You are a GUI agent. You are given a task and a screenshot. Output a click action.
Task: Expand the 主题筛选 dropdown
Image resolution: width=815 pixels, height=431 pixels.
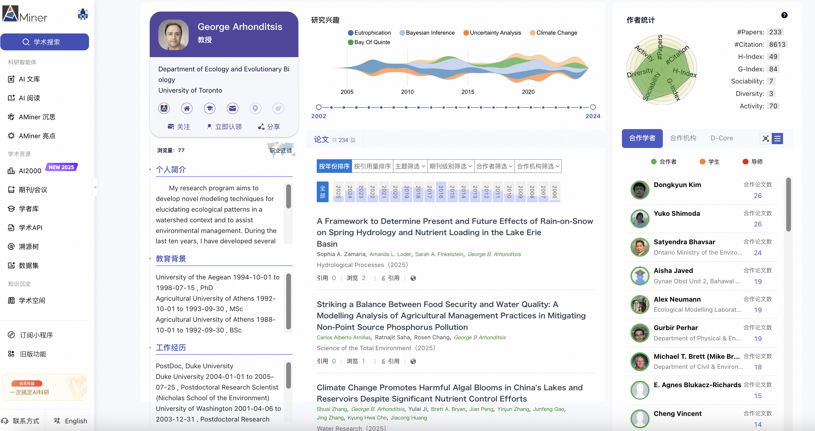click(410, 166)
